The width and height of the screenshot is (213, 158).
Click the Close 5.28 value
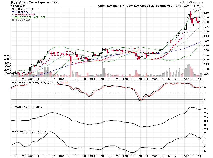point(147,6)
